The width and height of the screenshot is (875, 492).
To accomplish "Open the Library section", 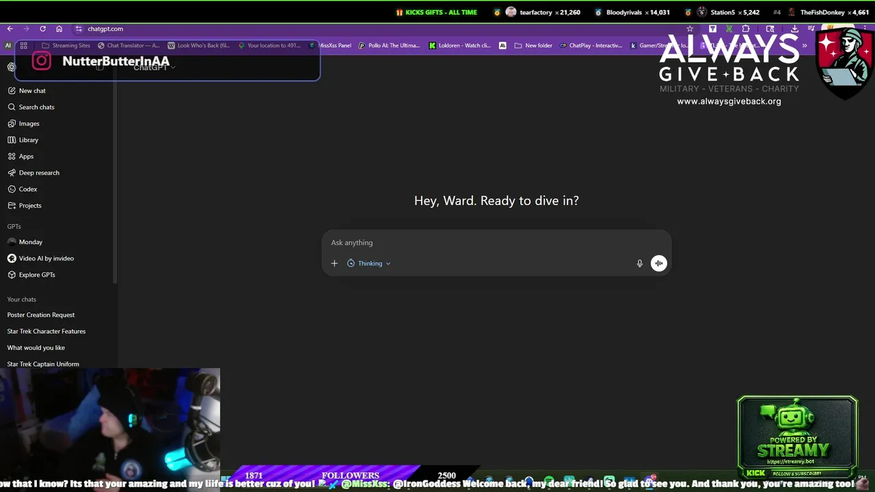I will pyautogui.click(x=23, y=140).
